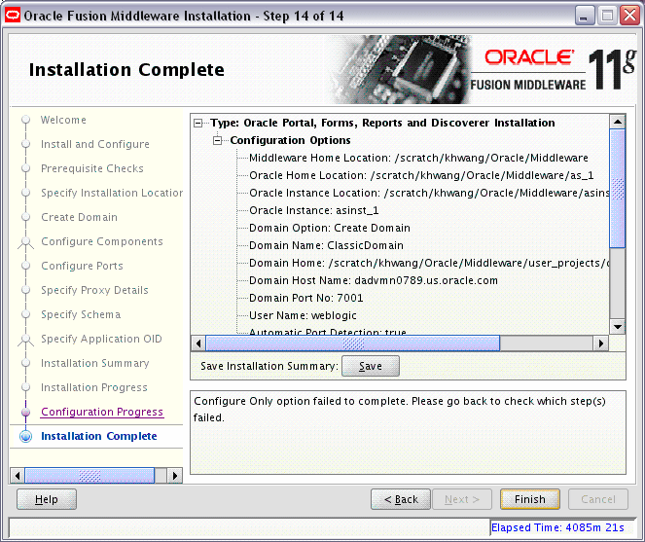Select the Prerequisite Checks step
This screenshot has height=542, width=645.
click(x=92, y=168)
